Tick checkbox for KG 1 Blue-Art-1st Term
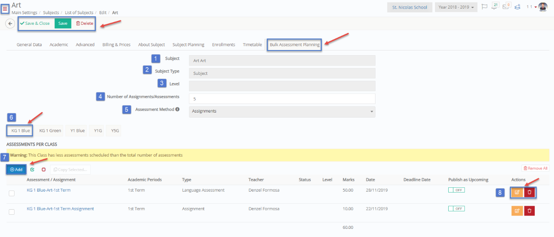The height and width of the screenshot is (237, 554). coord(12,193)
